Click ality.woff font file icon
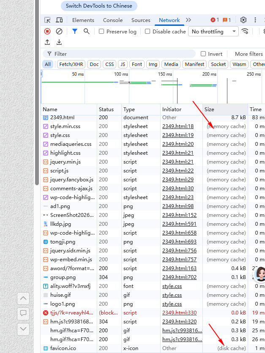The width and height of the screenshot is (265, 353). (x=46, y=286)
